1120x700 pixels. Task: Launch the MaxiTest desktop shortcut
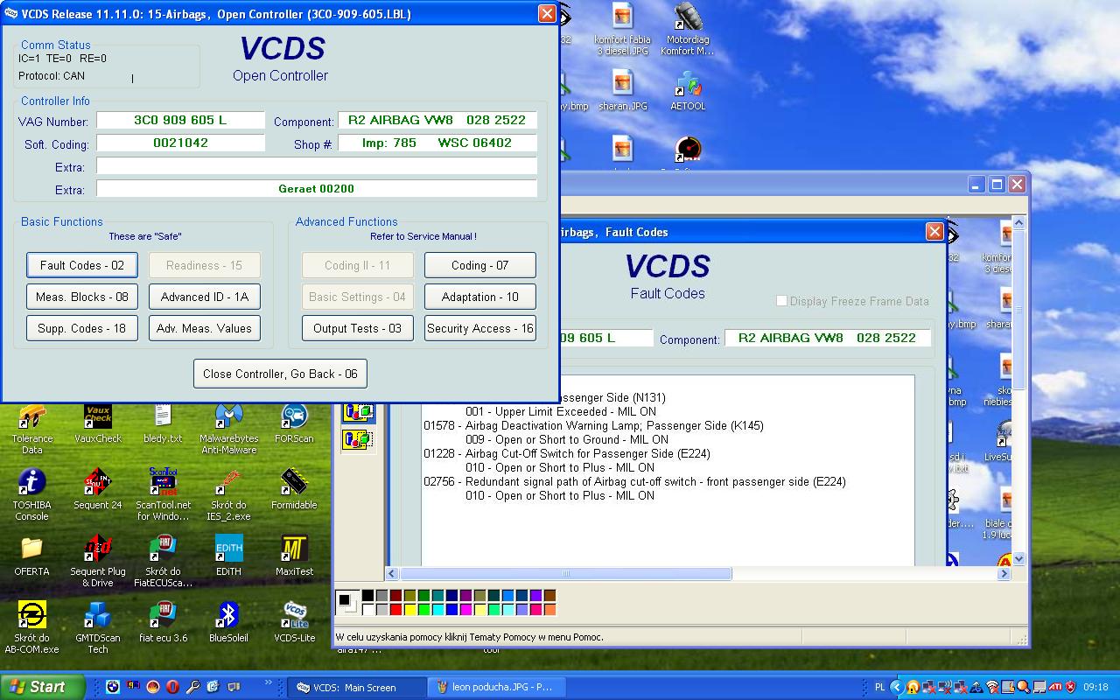pos(294,556)
